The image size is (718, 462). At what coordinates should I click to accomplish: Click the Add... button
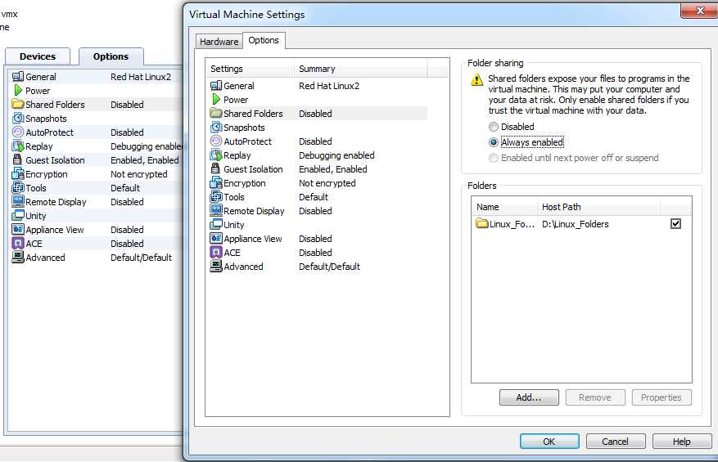pyautogui.click(x=529, y=397)
